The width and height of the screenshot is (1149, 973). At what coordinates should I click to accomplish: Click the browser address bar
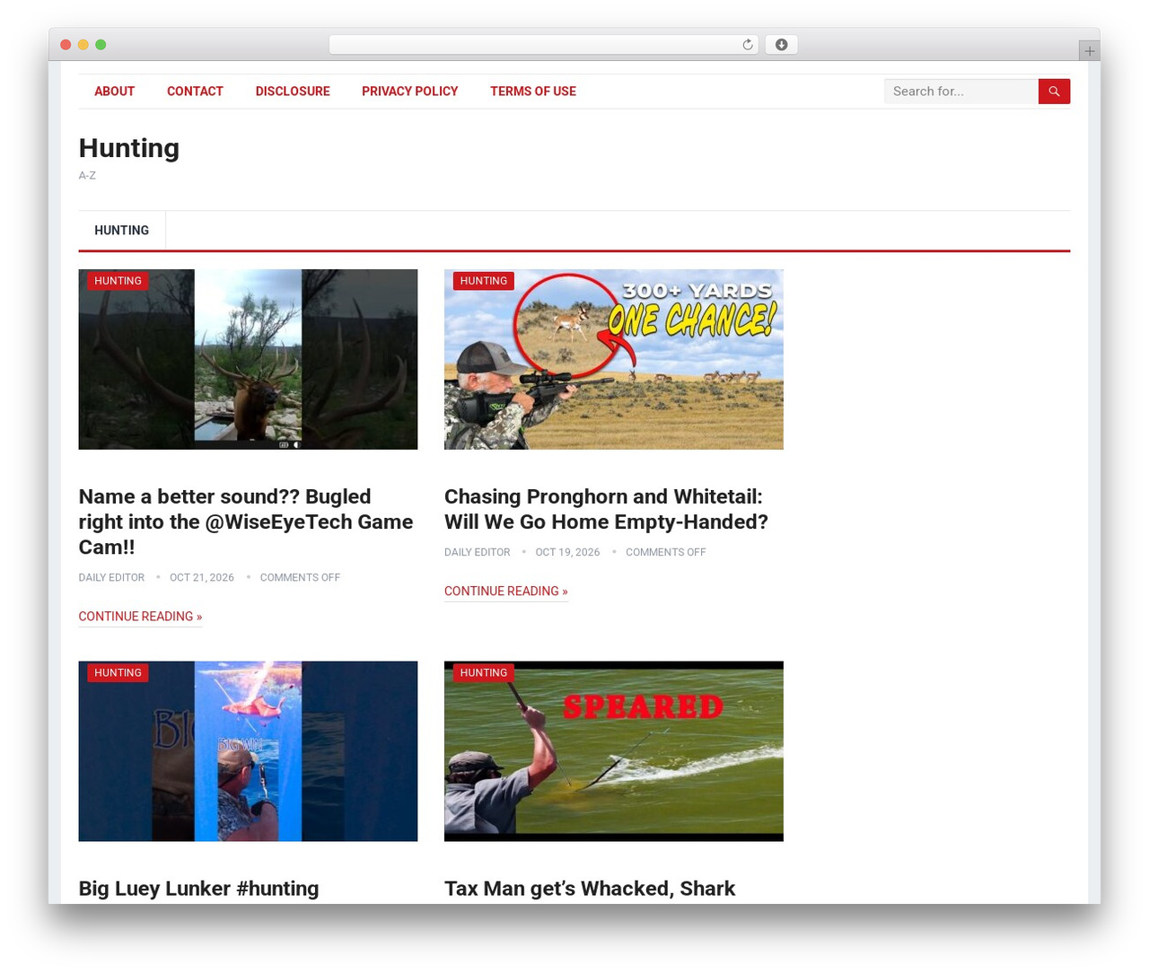tap(544, 45)
